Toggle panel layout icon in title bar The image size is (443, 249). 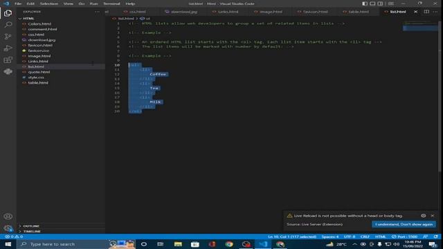pos(372,3)
